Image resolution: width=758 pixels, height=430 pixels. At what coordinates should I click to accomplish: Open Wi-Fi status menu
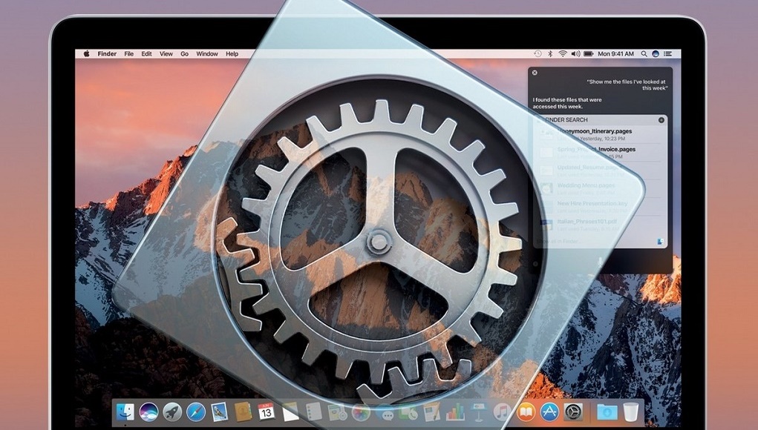(x=563, y=53)
